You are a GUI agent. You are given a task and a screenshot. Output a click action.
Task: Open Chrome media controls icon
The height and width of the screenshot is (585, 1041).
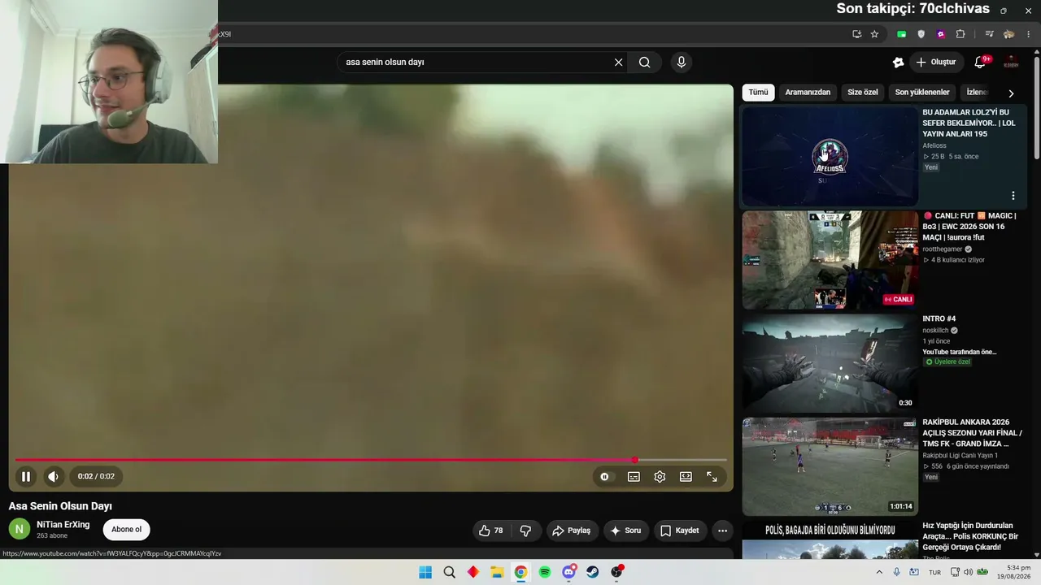tap(989, 34)
